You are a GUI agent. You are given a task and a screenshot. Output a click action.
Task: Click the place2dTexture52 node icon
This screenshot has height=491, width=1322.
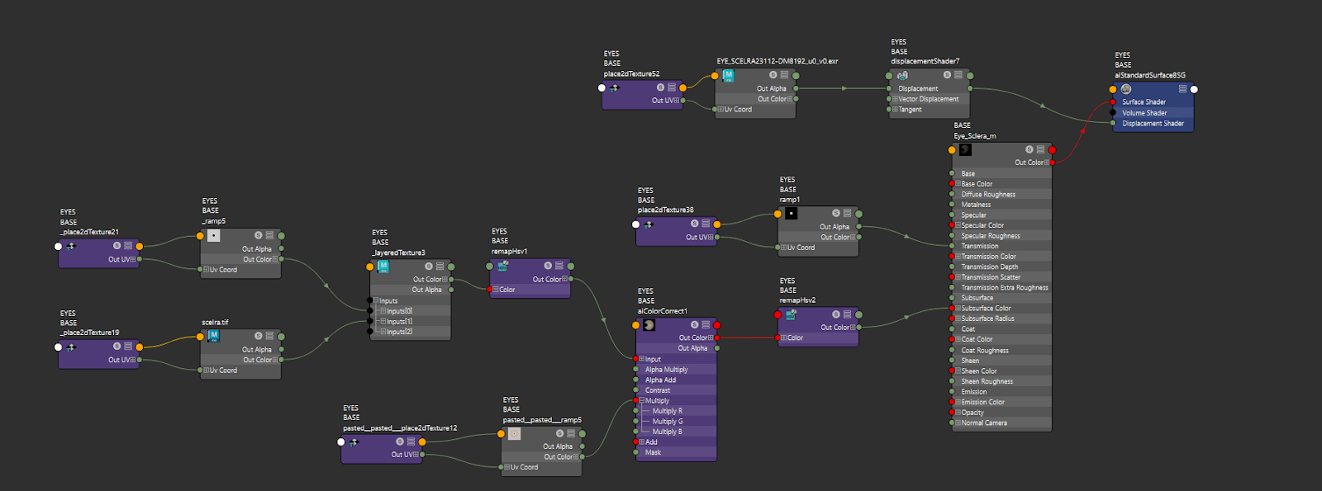pos(614,87)
